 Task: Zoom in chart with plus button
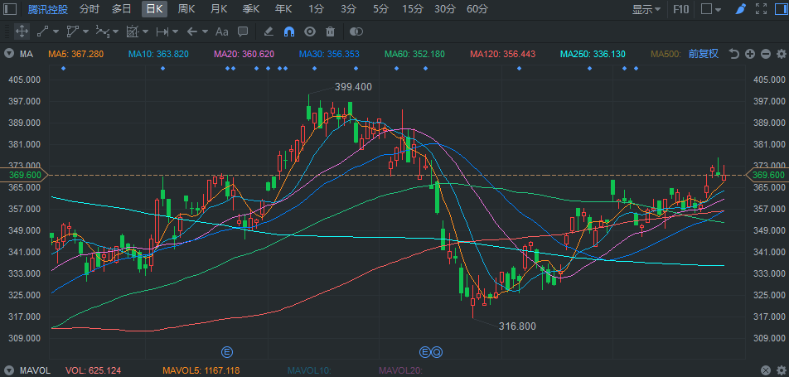748,54
